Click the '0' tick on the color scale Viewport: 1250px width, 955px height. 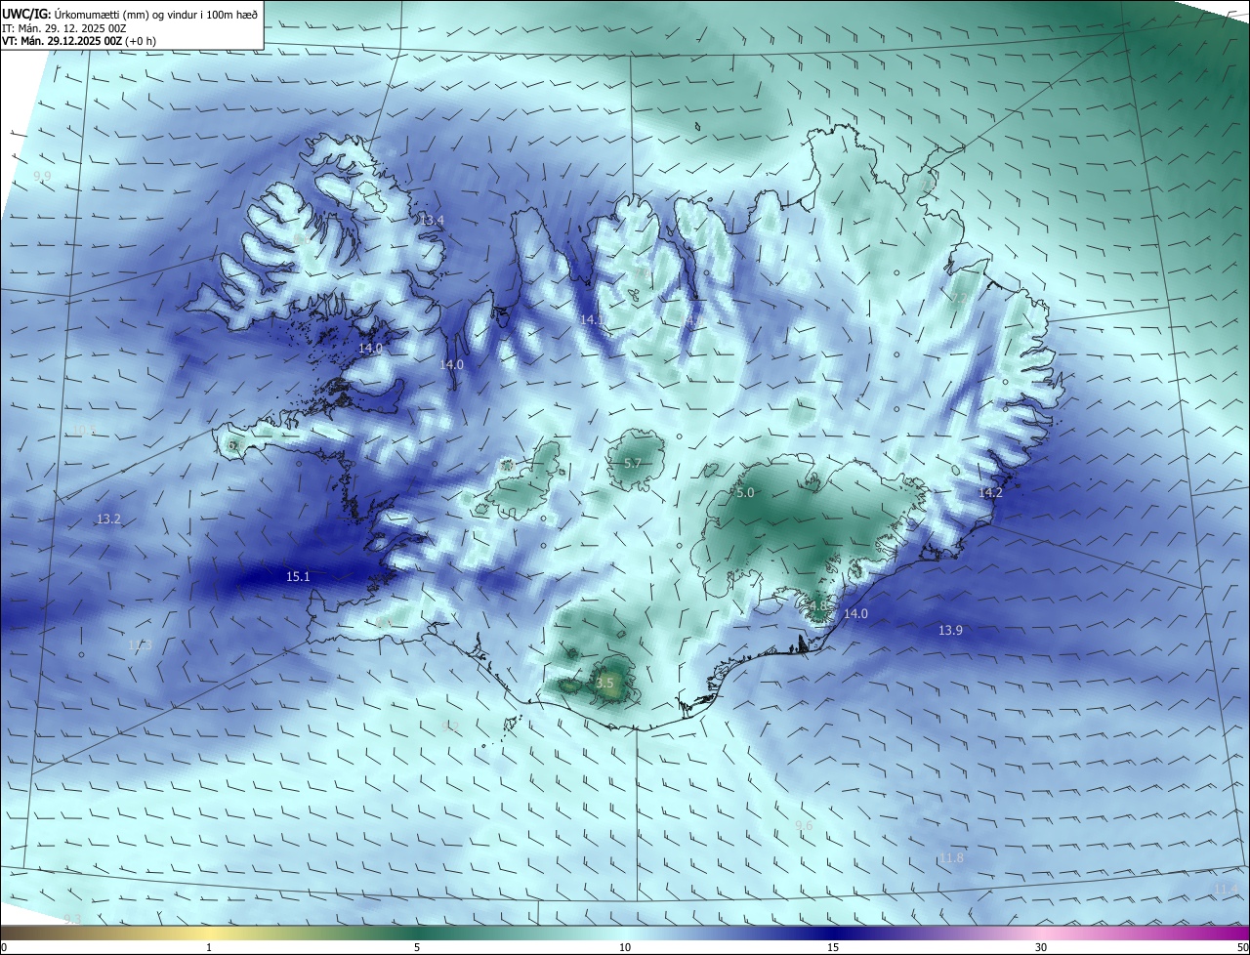pos(4,948)
